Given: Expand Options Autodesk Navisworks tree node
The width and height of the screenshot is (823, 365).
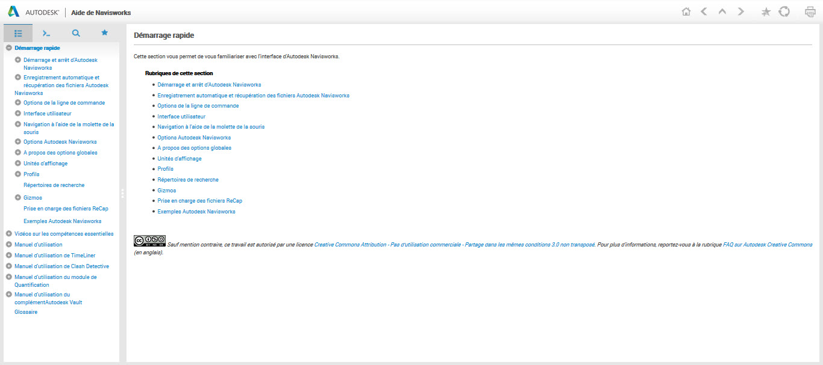Looking at the screenshot, I should coord(18,142).
